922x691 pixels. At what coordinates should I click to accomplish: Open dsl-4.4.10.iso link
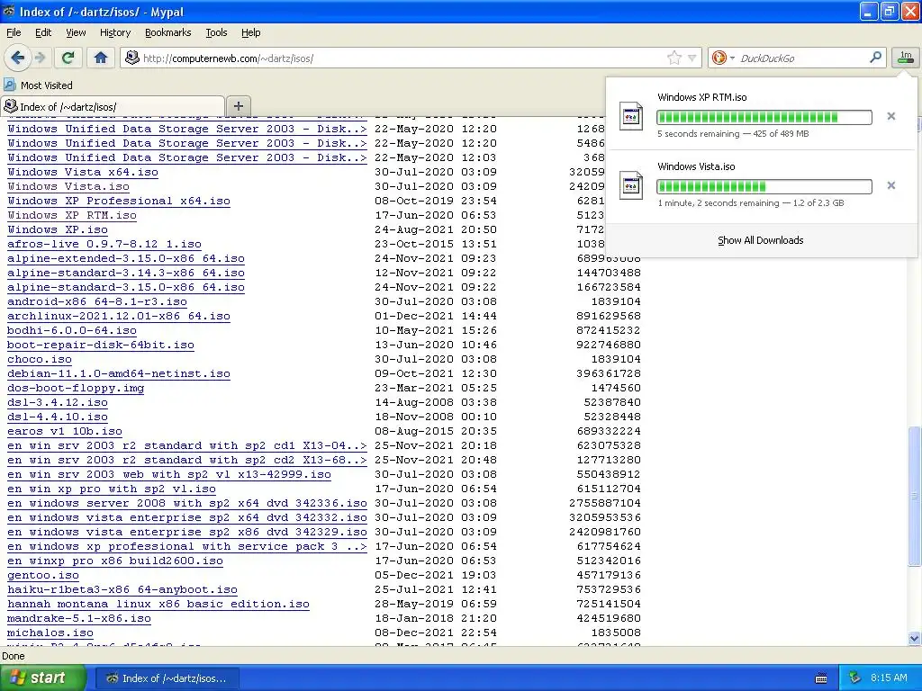(58, 417)
